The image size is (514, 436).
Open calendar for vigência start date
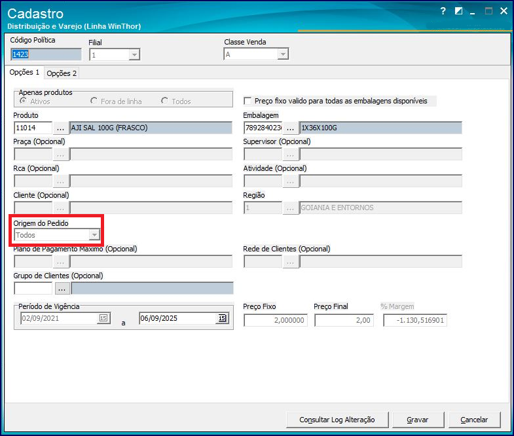(103, 318)
